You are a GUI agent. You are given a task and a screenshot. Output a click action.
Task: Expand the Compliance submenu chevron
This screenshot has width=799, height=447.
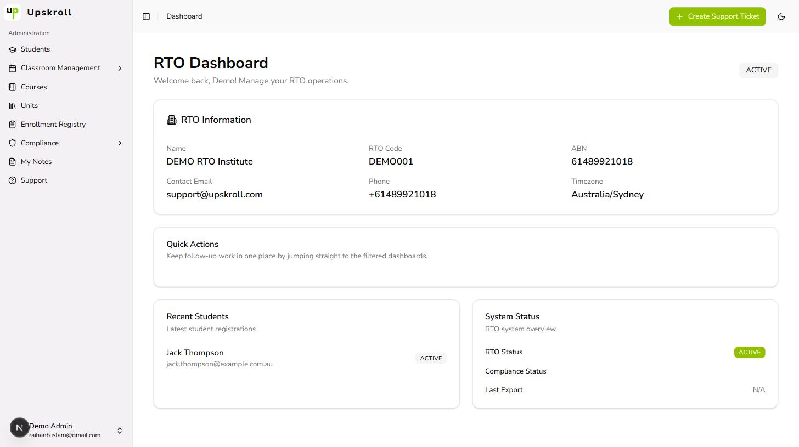pos(120,143)
